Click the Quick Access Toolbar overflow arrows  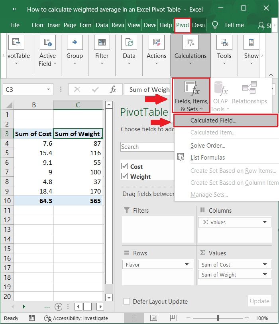(x=14, y=9)
